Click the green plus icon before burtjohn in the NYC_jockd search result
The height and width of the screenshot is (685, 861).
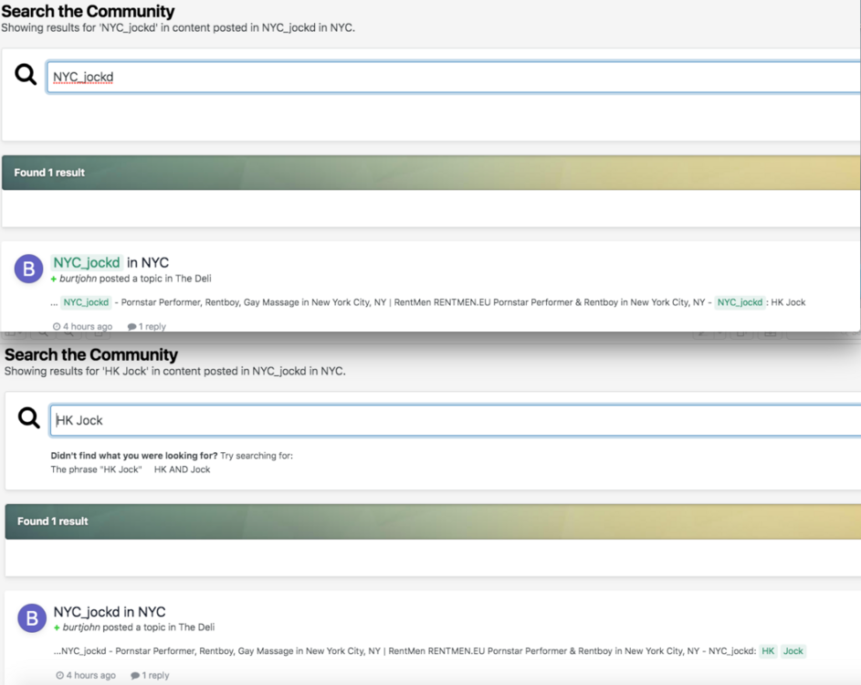coord(55,279)
